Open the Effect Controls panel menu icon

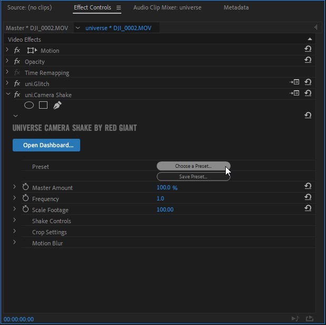119,8
